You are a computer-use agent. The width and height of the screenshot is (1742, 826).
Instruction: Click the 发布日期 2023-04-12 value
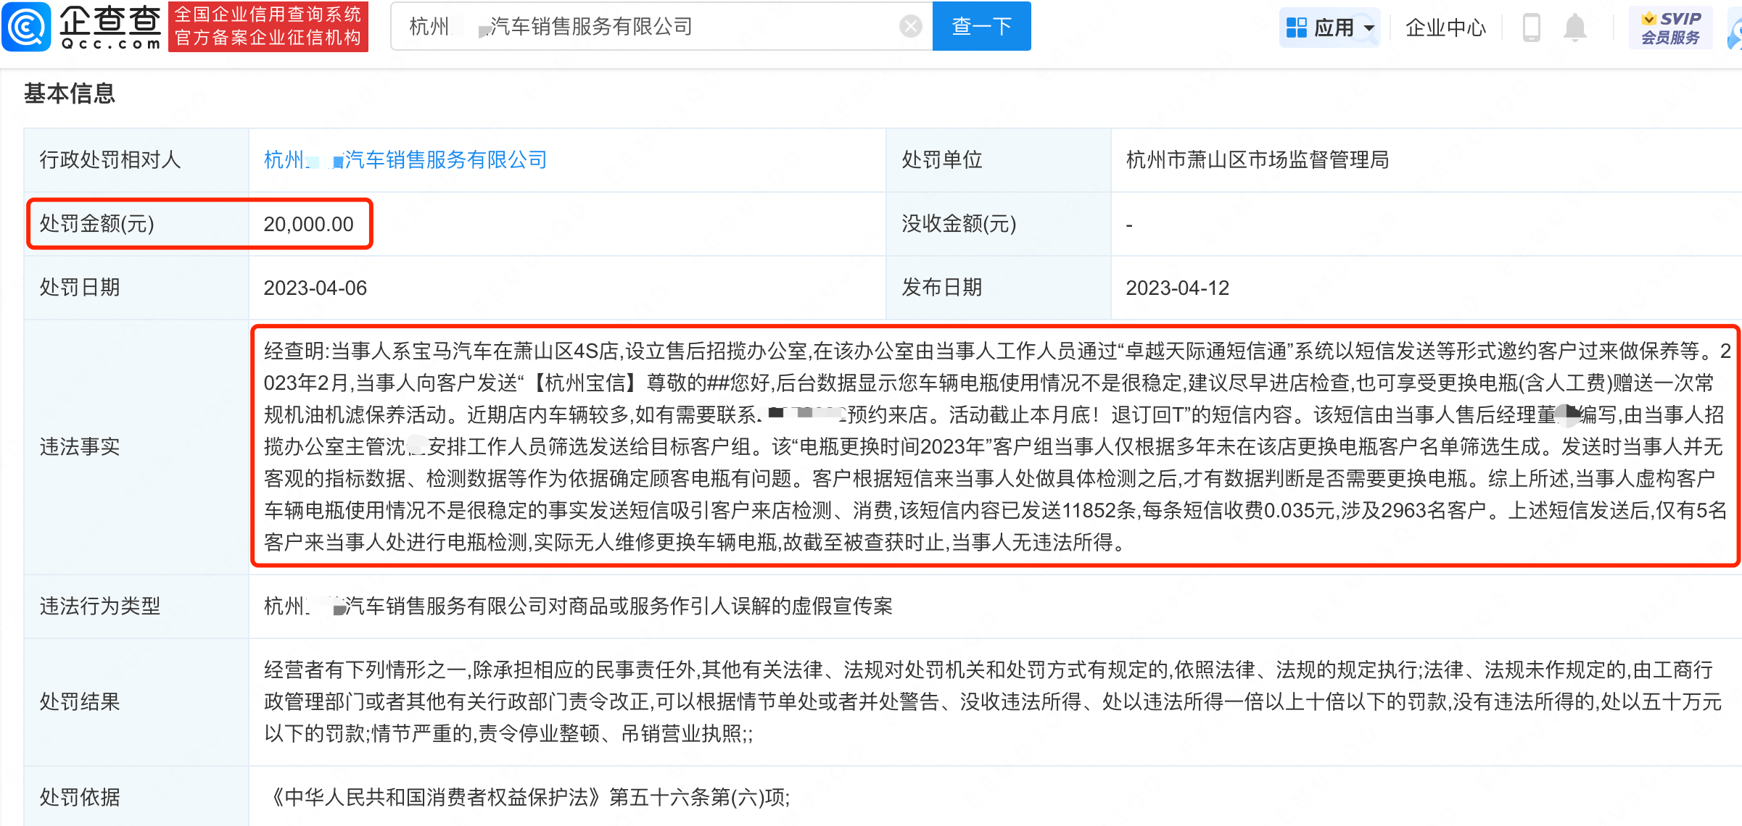tap(1177, 288)
